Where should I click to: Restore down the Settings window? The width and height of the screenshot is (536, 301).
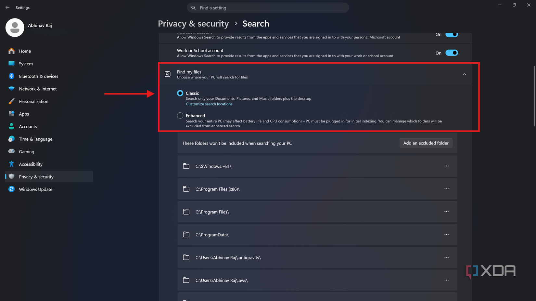click(514, 5)
